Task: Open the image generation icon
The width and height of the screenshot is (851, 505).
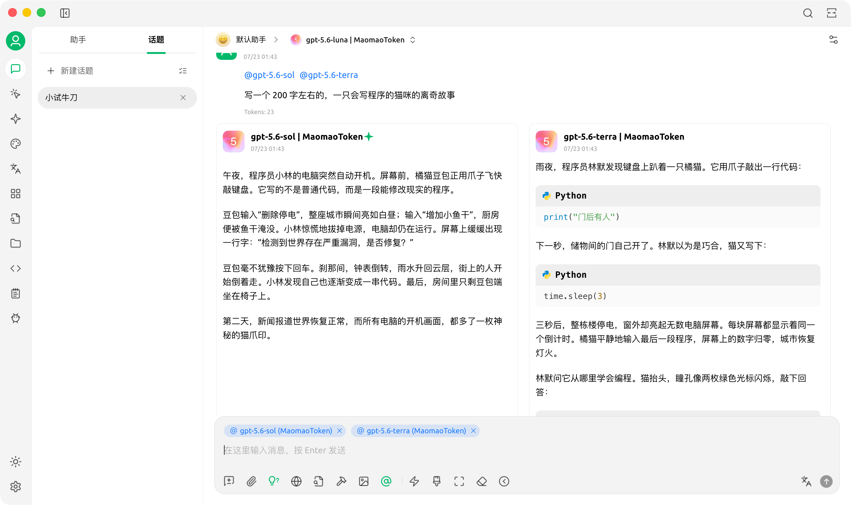Action: click(x=364, y=481)
